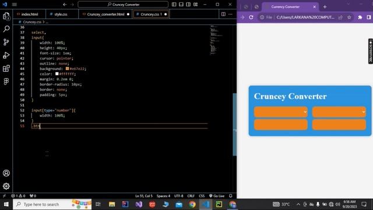This screenshot has width=373, height=210.
Task: Open the Windows Start menu
Action: click(x=6, y=204)
